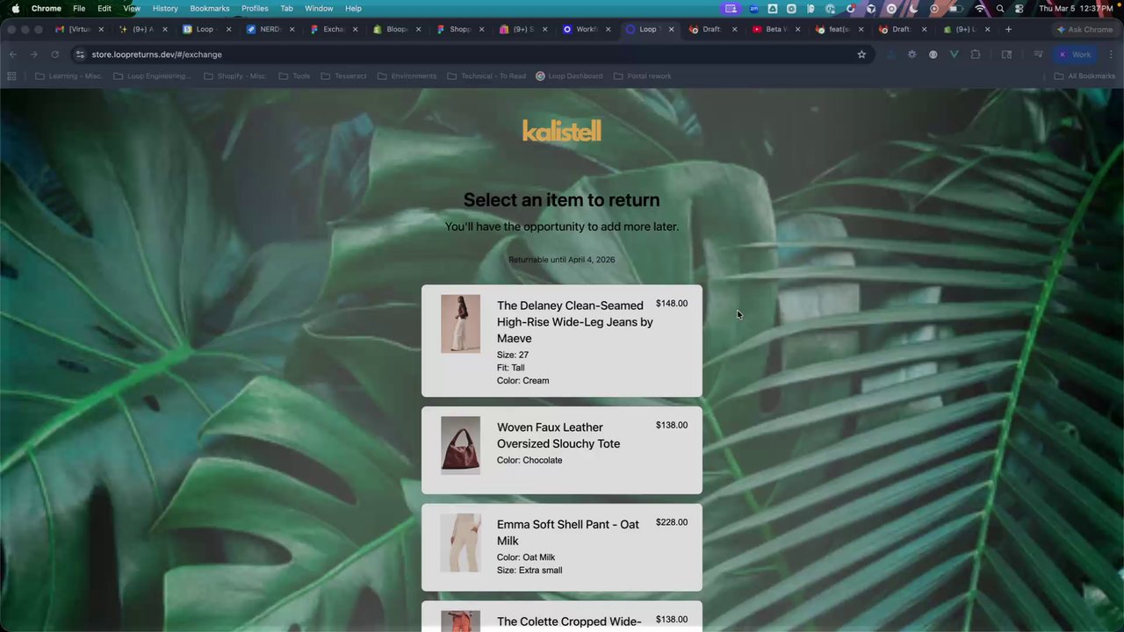The image size is (1124, 632).
Task: Open Control Center in menu bar
Action: pos(1020,8)
